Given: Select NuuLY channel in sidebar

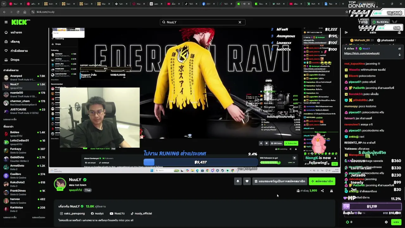Looking at the screenshot, I should pyautogui.click(x=25, y=86).
